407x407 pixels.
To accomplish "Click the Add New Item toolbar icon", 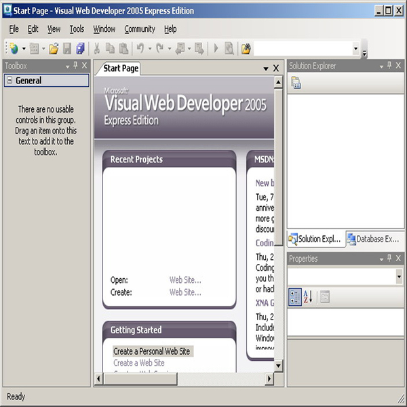I will (34, 49).
